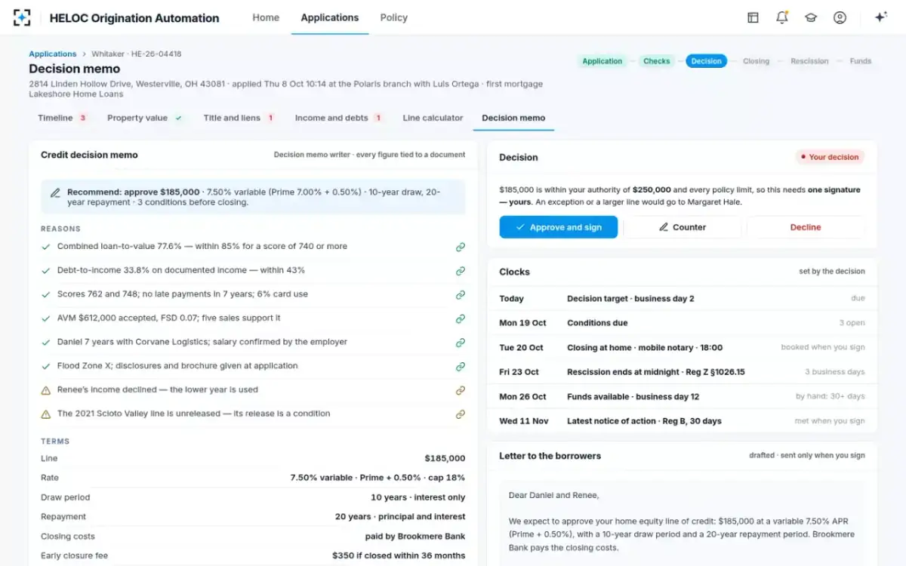The height and width of the screenshot is (566, 906).
Task: Click 'Decision memo writer' caption text
Action: pos(312,155)
